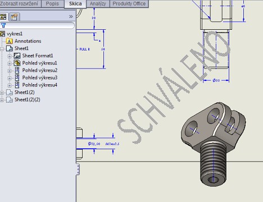Click the filter funnel icon
Screen dimensions: 263x202
pyautogui.click(x=3, y=25)
